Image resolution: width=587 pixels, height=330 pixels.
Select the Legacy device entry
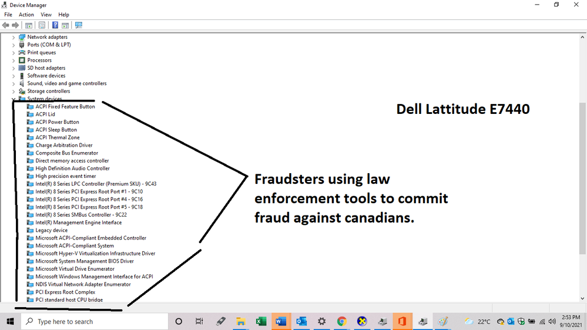pos(52,230)
